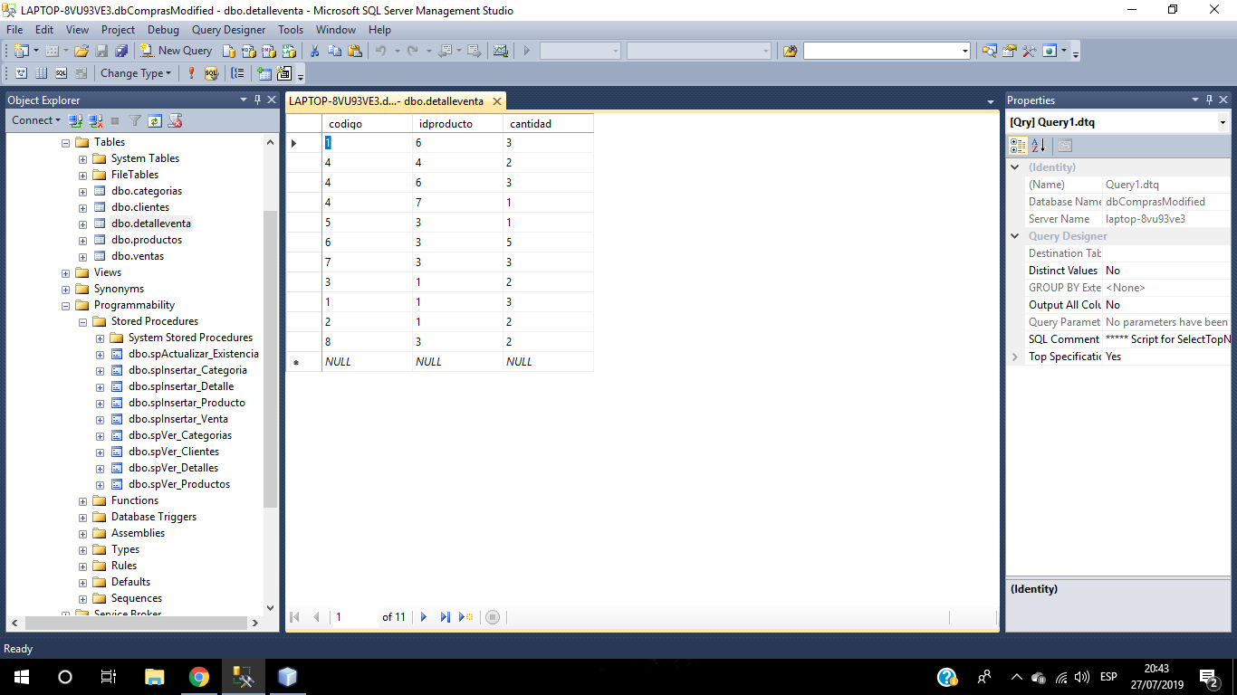Screen dimensions: 1237x695
Task: Click the Database Engine Query icon
Action: [229, 51]
